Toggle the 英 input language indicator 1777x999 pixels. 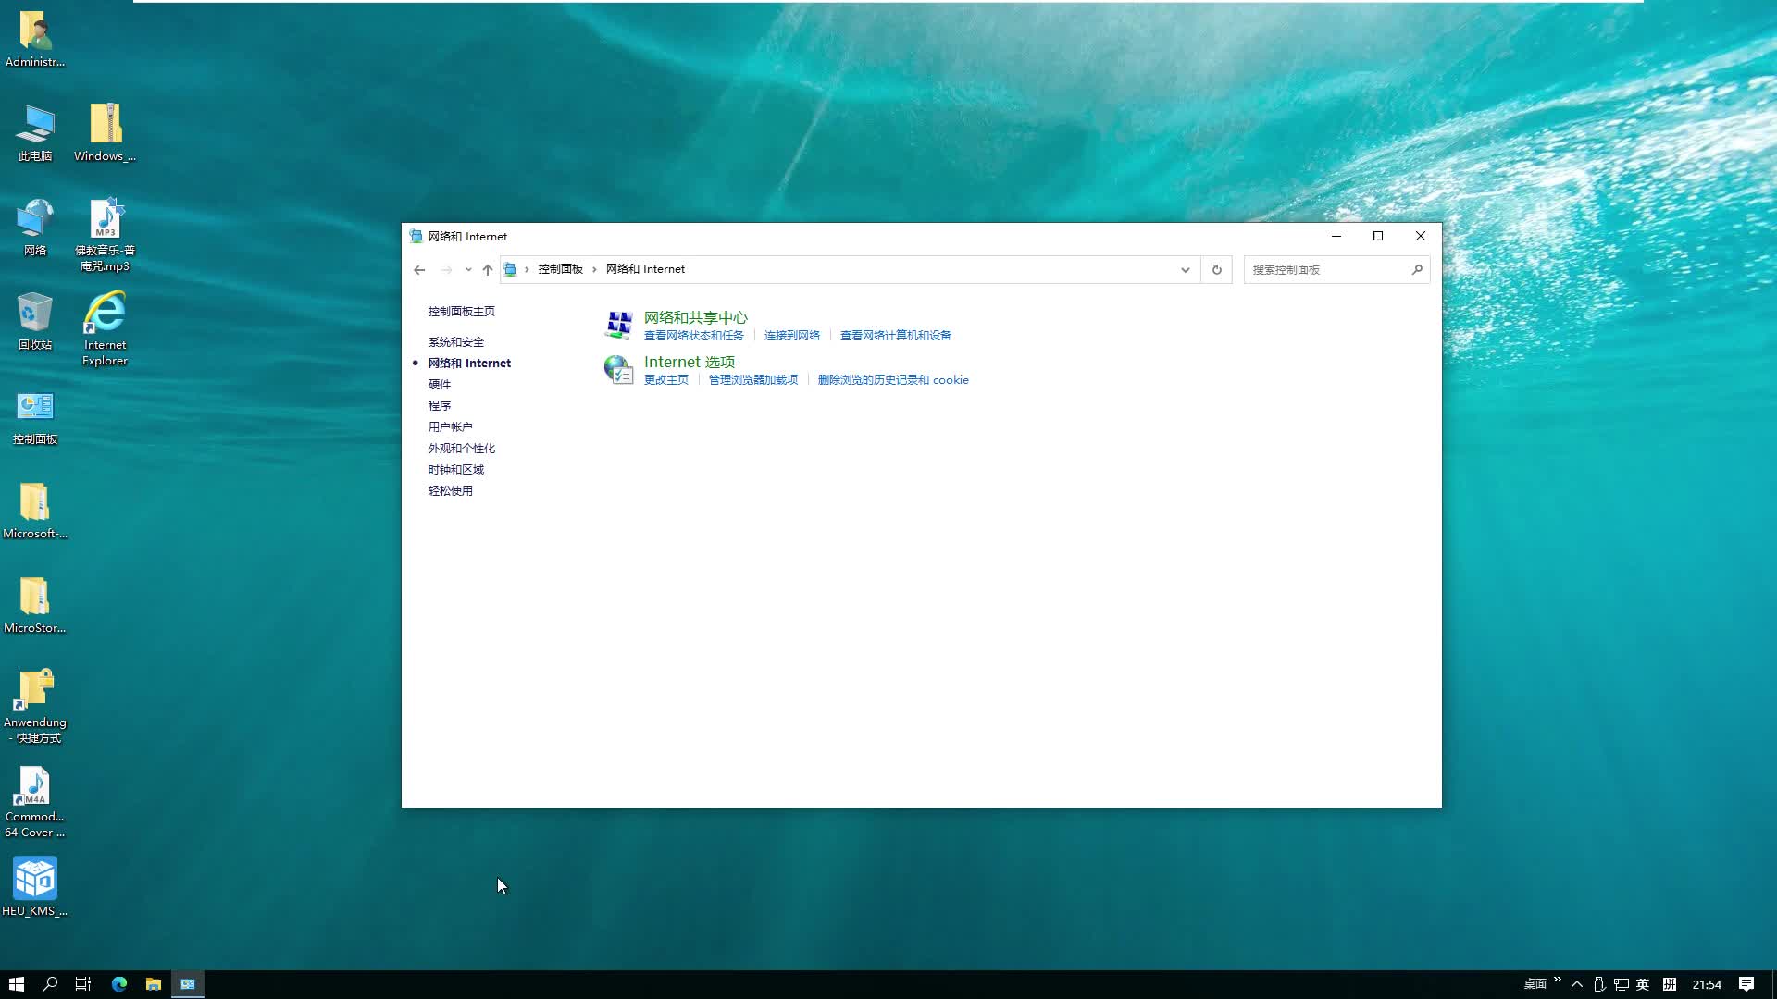pyautogui.click(x=1644, y=984)
